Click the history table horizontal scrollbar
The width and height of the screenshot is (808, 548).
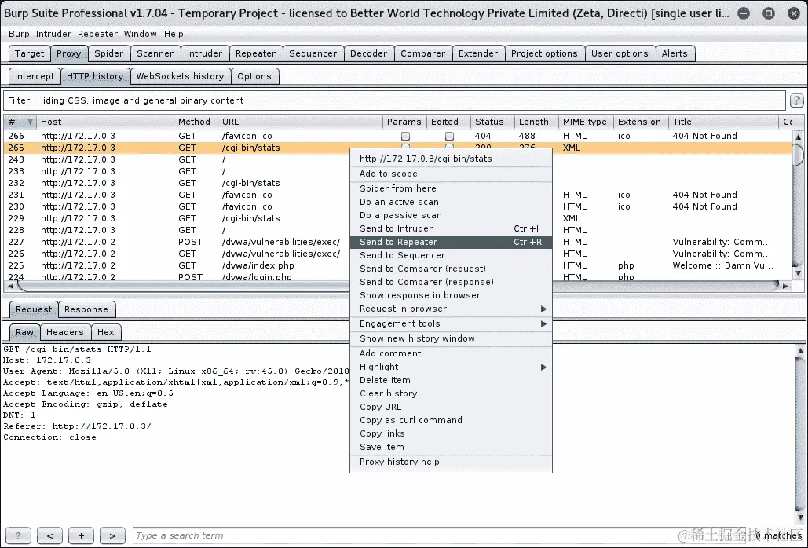[x=397, y=286]
